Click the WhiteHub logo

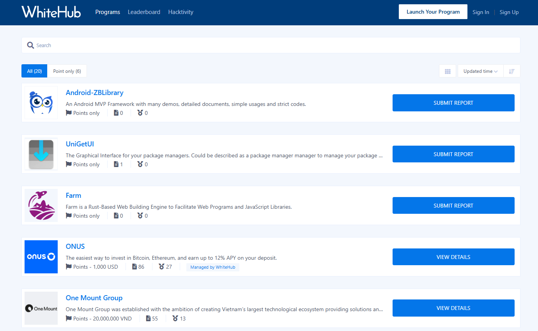[51, 12]
